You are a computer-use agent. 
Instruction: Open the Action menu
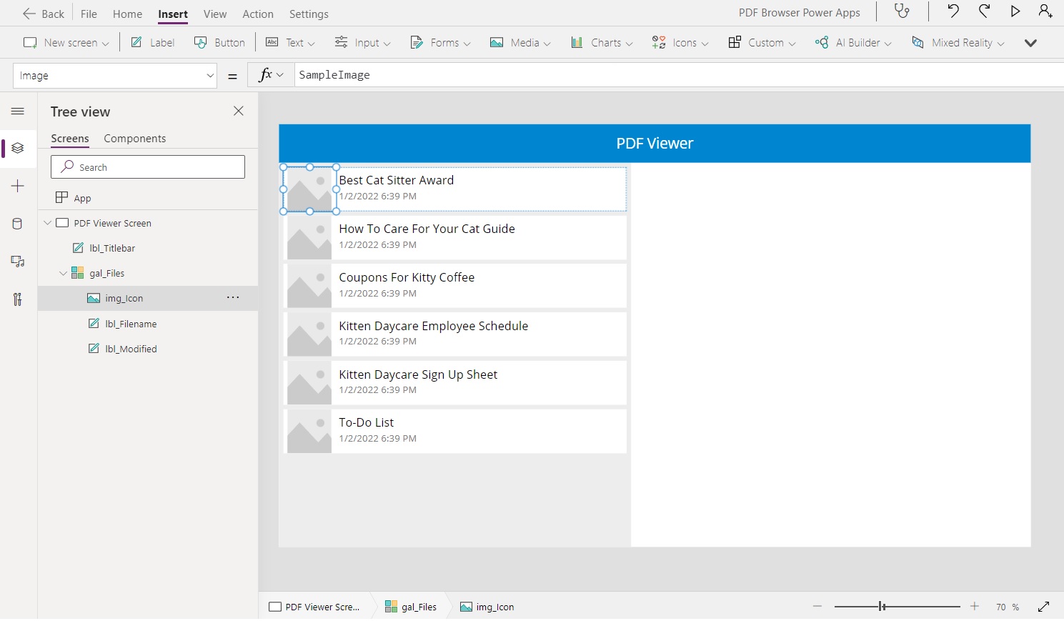click(257, 14)
